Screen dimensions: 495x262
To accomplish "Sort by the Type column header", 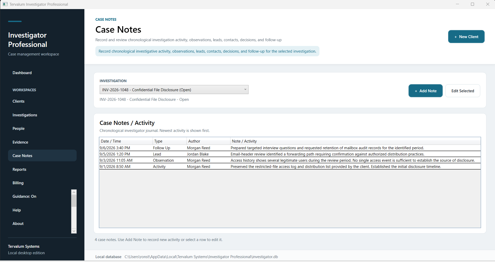I will point(170,141).
